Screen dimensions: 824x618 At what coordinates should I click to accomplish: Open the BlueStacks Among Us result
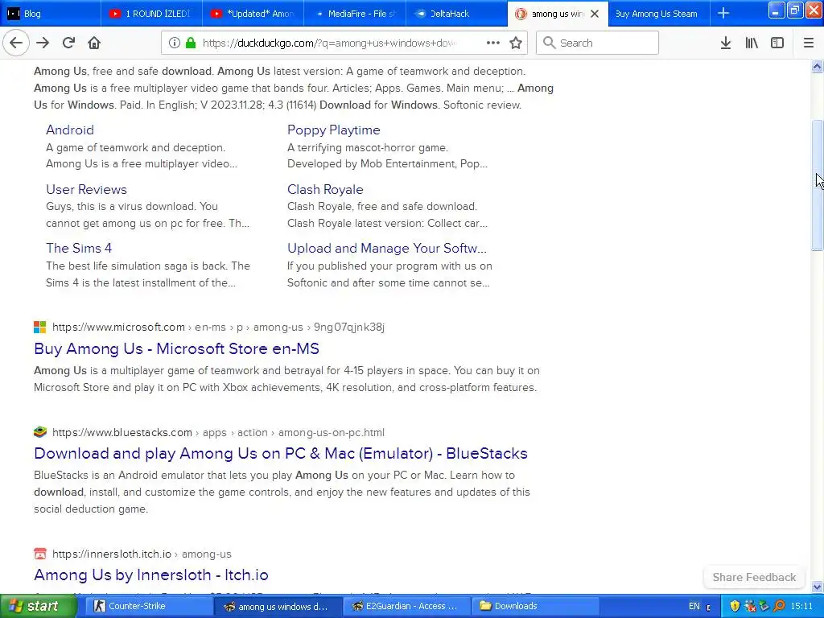281,453
